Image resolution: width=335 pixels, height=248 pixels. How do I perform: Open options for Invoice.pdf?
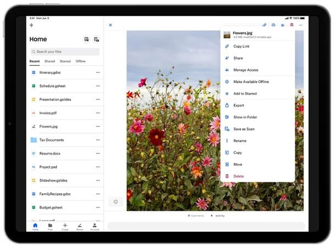(x=98, y=113)
